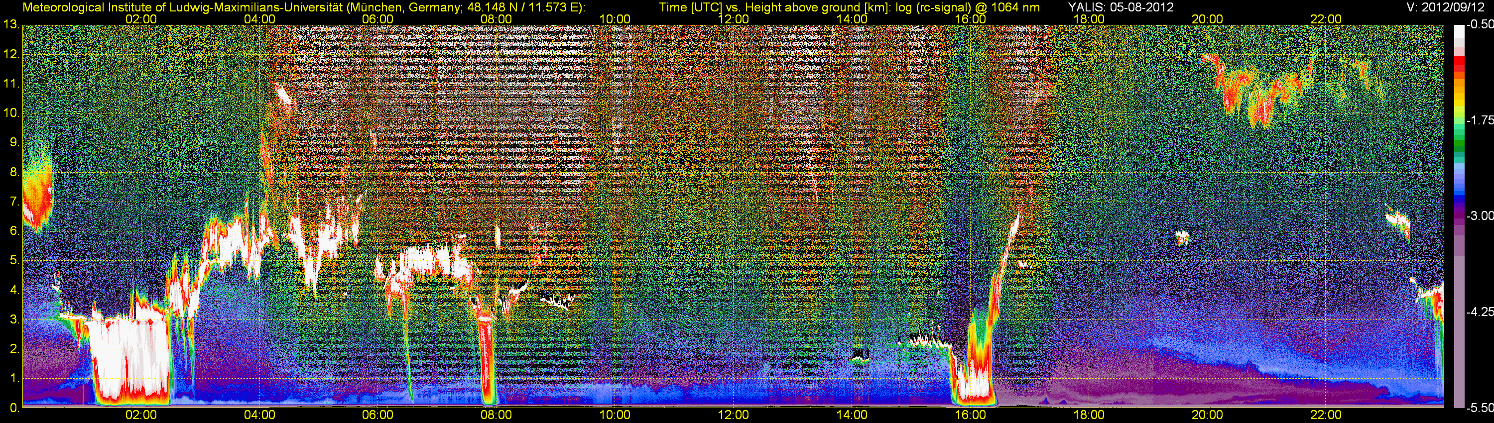This screenshot has width=1494, height=423.
Task: Click the Meteorological Institute Ludwig-Maximilians-Universität title text
Action: click(303, 7)
